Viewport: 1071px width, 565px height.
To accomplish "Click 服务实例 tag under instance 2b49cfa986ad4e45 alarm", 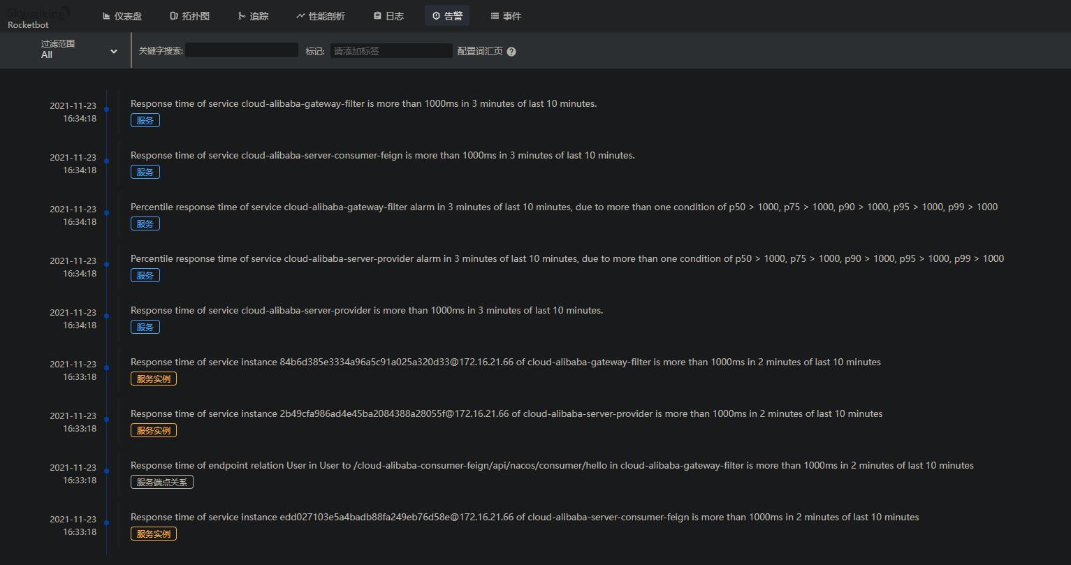I will pos(154,430).
